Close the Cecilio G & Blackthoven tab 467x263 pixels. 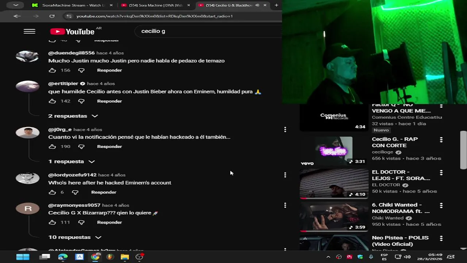click(265, 5)
